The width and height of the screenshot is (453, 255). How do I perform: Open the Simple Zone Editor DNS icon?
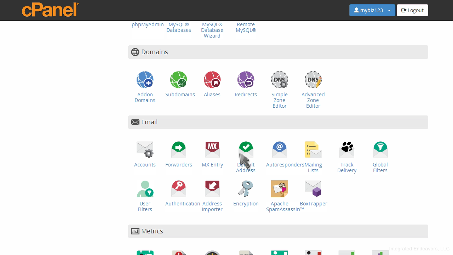[279, 80]
